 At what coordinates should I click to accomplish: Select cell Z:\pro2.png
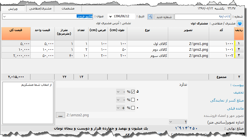[x=188, y=50]
